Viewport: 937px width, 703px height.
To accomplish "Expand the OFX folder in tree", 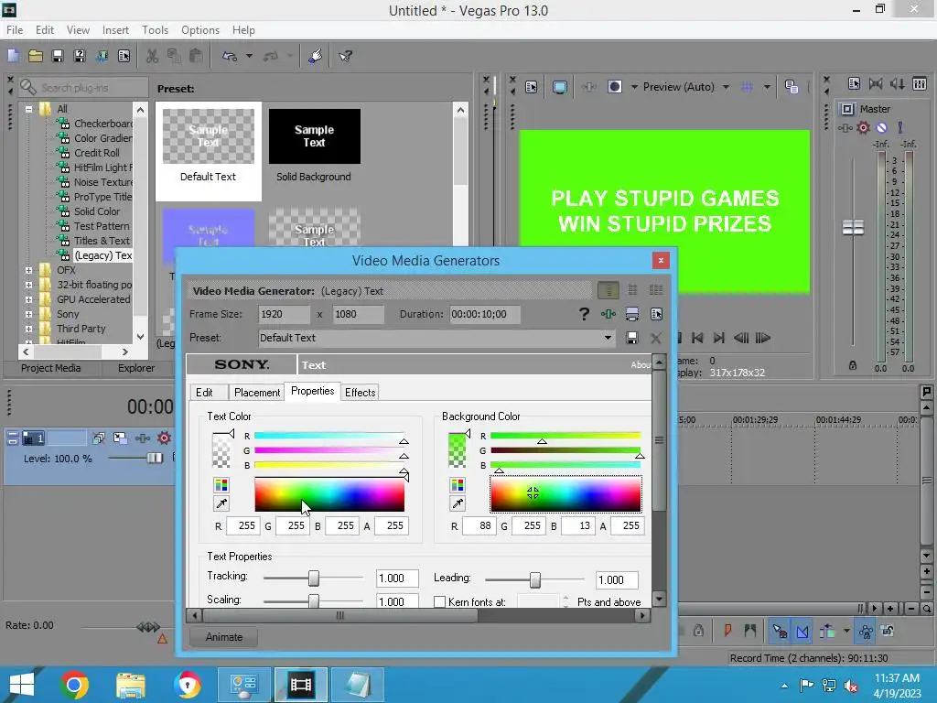I will point(28,270).
